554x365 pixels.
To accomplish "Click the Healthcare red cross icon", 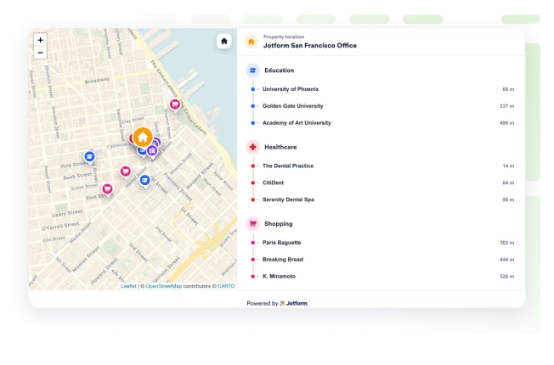I will pos(253,147).
